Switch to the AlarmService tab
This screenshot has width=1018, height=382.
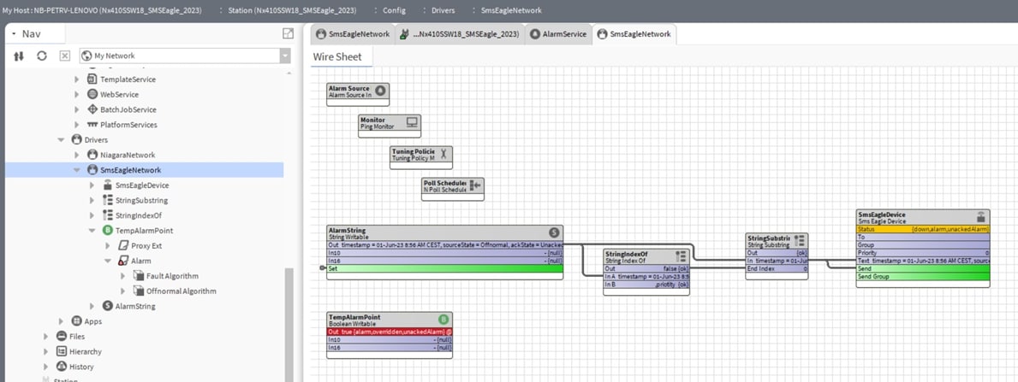pyautogui.click(x=557, y=34)
